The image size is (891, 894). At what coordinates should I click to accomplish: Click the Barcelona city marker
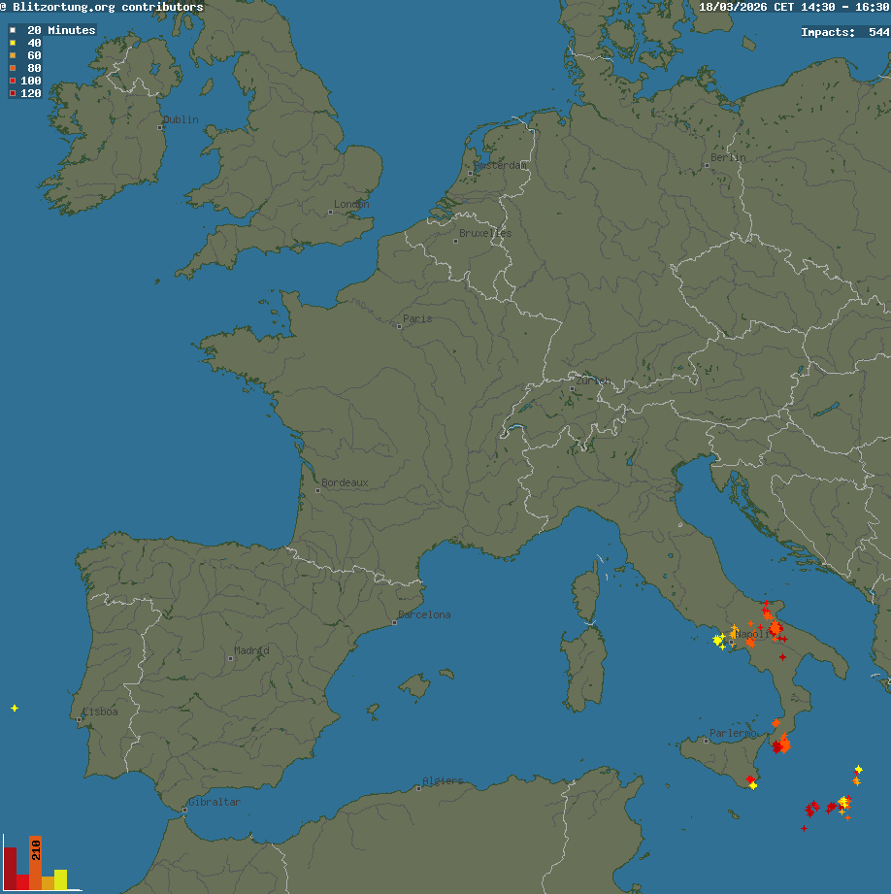tap(394, 622)
